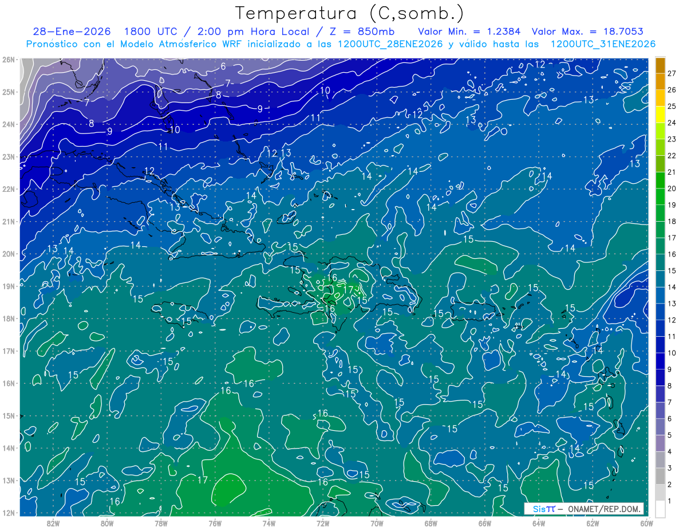
Task: Click the '66W' longitude axis label
Action: click(485, 522)
